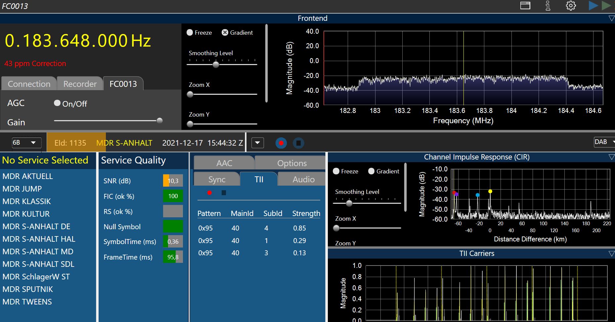Enable Gradient in Channel Impulse Response
The width and height of the screenshot is (615, 322).
[371, 171]
